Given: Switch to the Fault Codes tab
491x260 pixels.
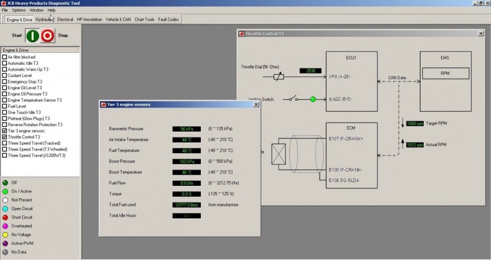Looking at the screenshot, I should pos(168,20).
